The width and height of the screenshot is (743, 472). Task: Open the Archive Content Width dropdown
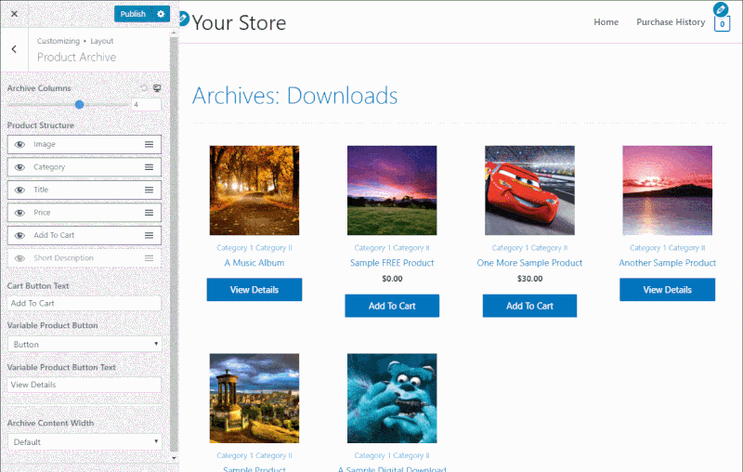(x=85, y=442)
